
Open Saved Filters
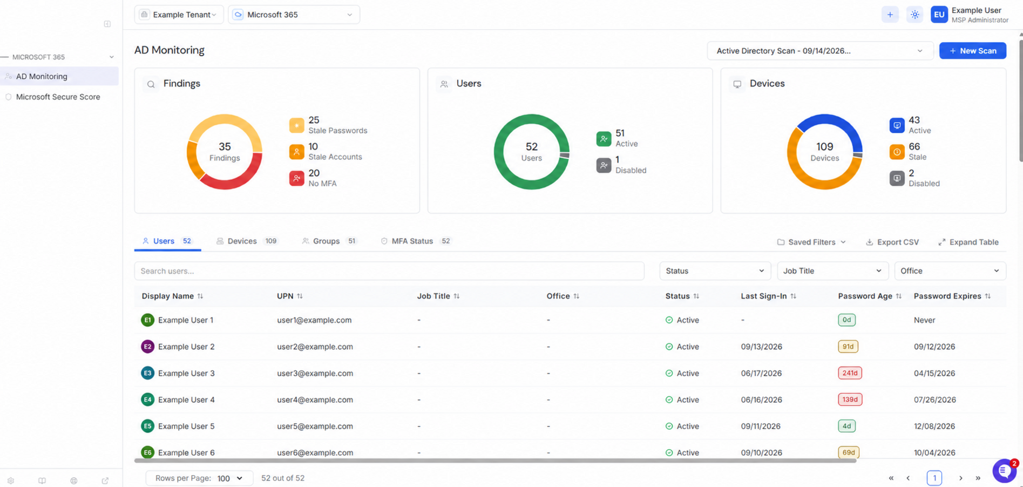(811, 242)
